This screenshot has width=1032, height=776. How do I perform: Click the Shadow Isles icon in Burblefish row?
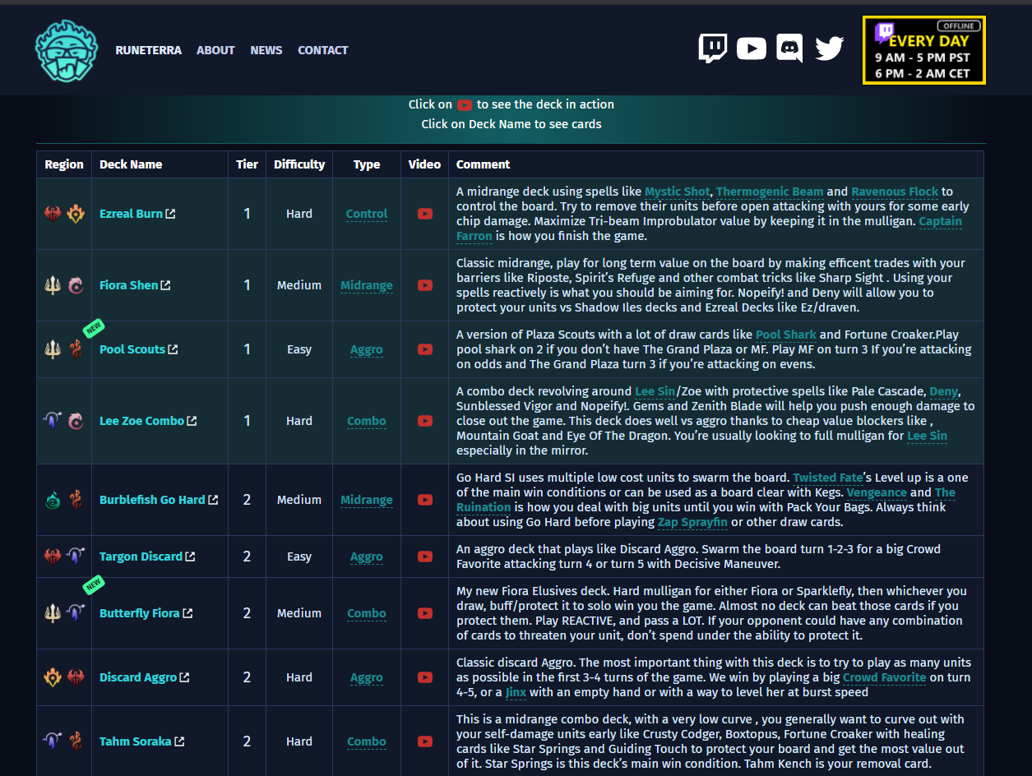point(53,500)
